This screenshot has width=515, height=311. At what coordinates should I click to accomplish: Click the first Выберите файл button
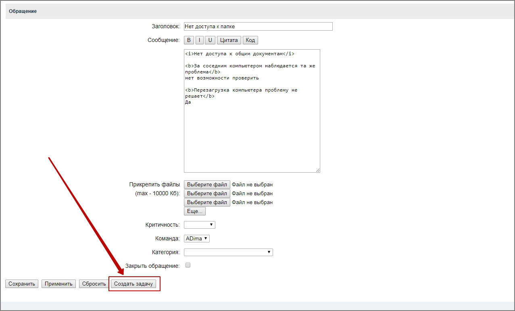point(207,185)
